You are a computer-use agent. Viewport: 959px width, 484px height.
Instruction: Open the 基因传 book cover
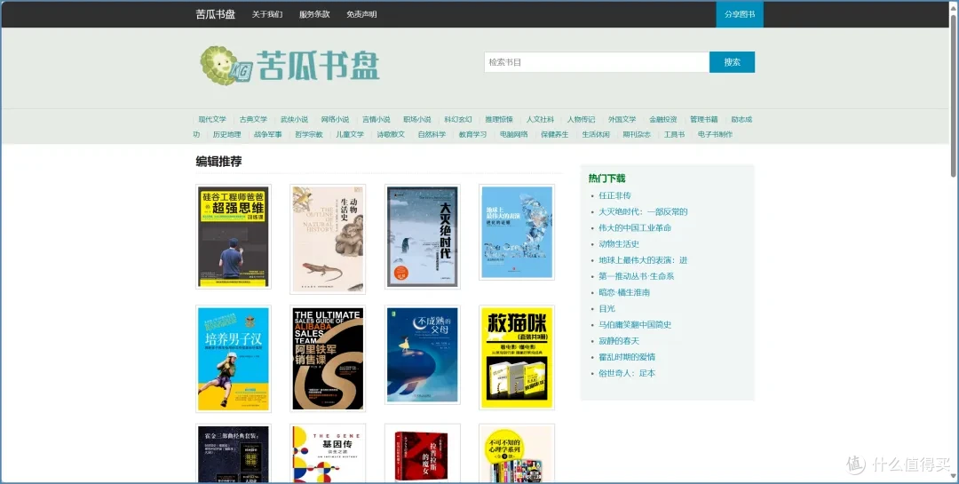(328, 454)
